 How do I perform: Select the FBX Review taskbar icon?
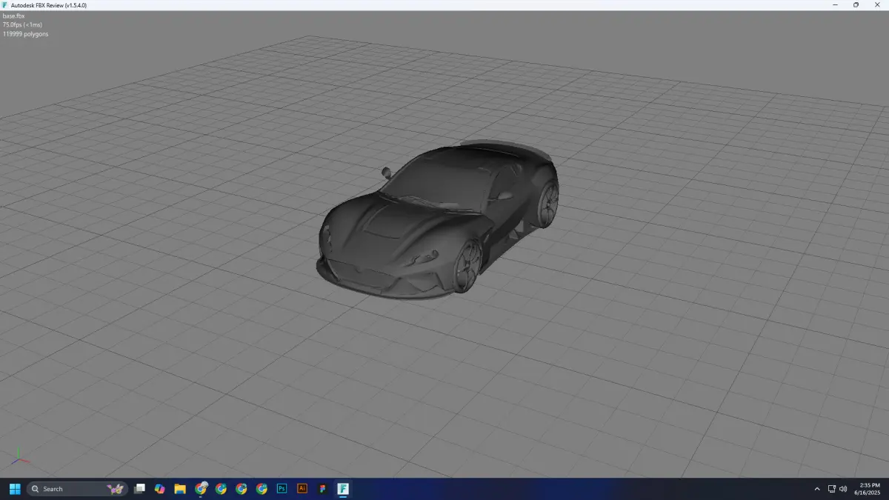343,489
